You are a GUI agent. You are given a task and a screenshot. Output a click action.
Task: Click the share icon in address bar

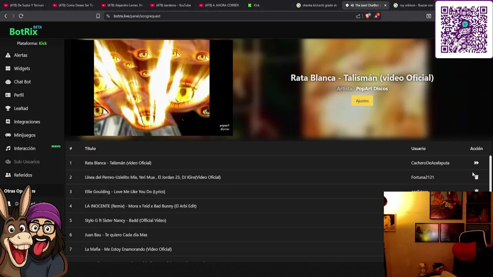click(x=358, y=16)
